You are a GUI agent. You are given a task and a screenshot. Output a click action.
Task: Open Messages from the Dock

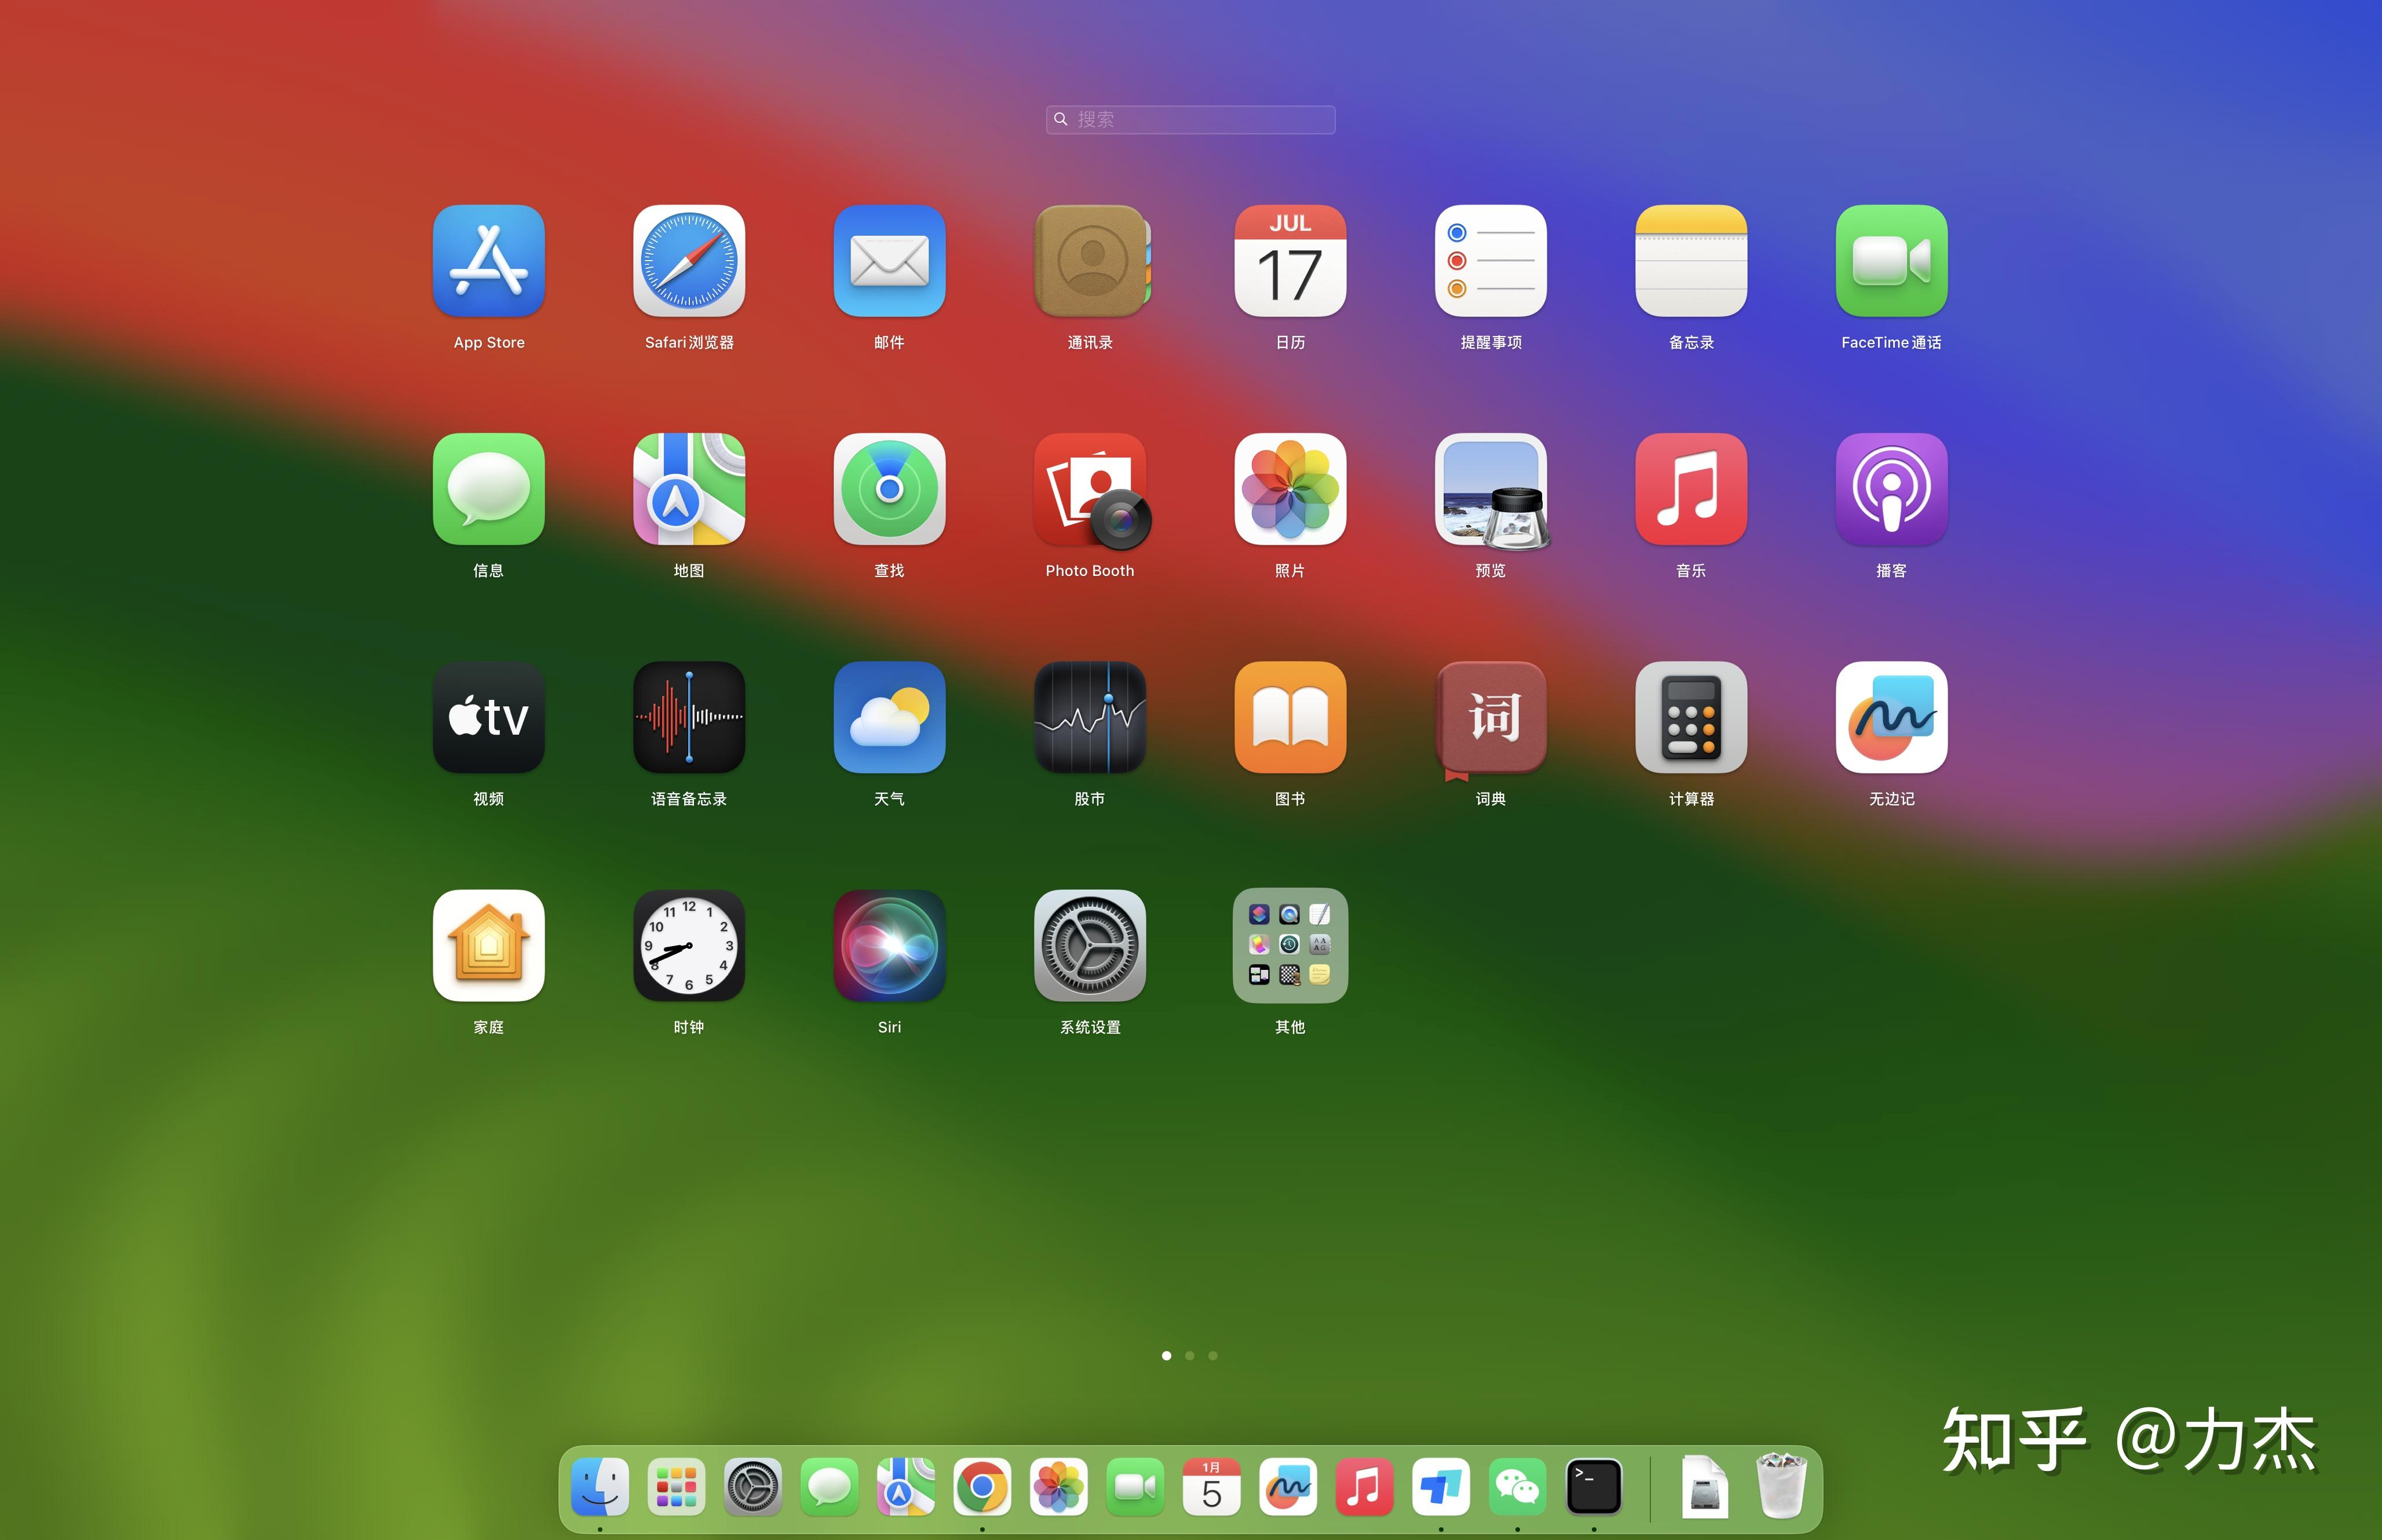(830, 1487)
